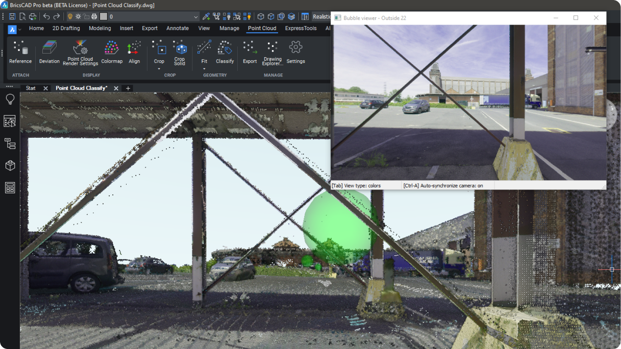This screenshot has width=621, height=349.
Task: Open the Start document tab
Action: tap(31, 88)
